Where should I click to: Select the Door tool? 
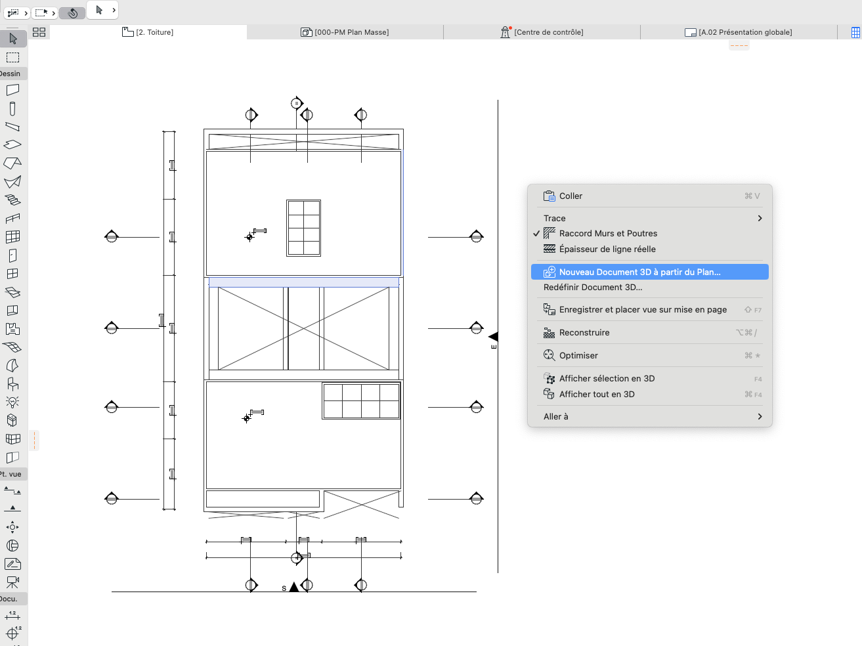pos(12,255)
